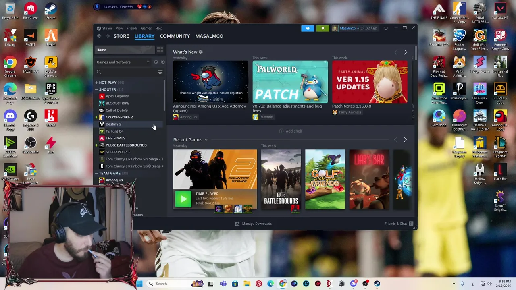The height and width of the screenshot is (290, 516).
Task: Click the Home button in library sidebar
Action: pyautogui.click(x=125, y=50)
